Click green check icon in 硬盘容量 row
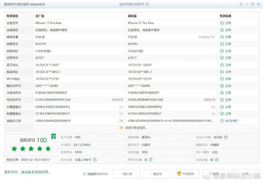263x182 pixels. [222, 37]
